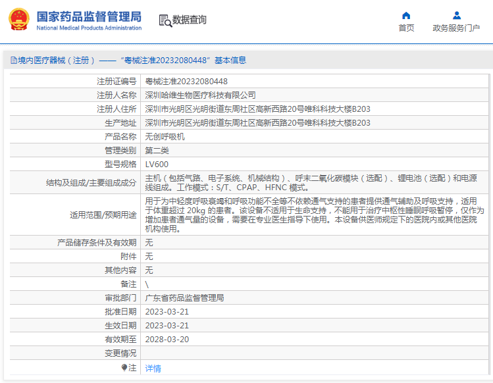The image size is (493, 383).
Task: Open the 详情 link
Action: point(153,369)
